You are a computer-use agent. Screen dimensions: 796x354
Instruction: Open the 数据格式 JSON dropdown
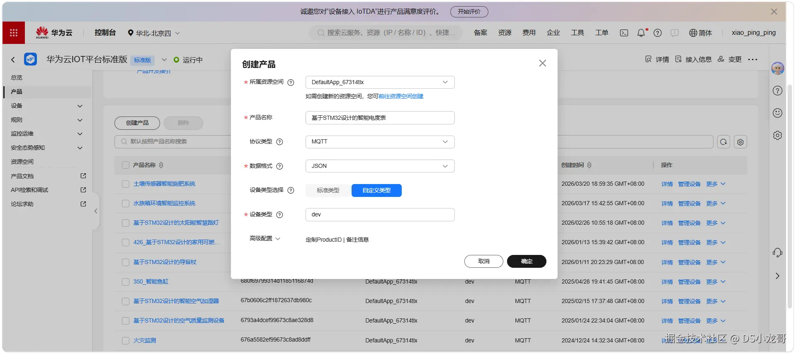tap(380, 166)
